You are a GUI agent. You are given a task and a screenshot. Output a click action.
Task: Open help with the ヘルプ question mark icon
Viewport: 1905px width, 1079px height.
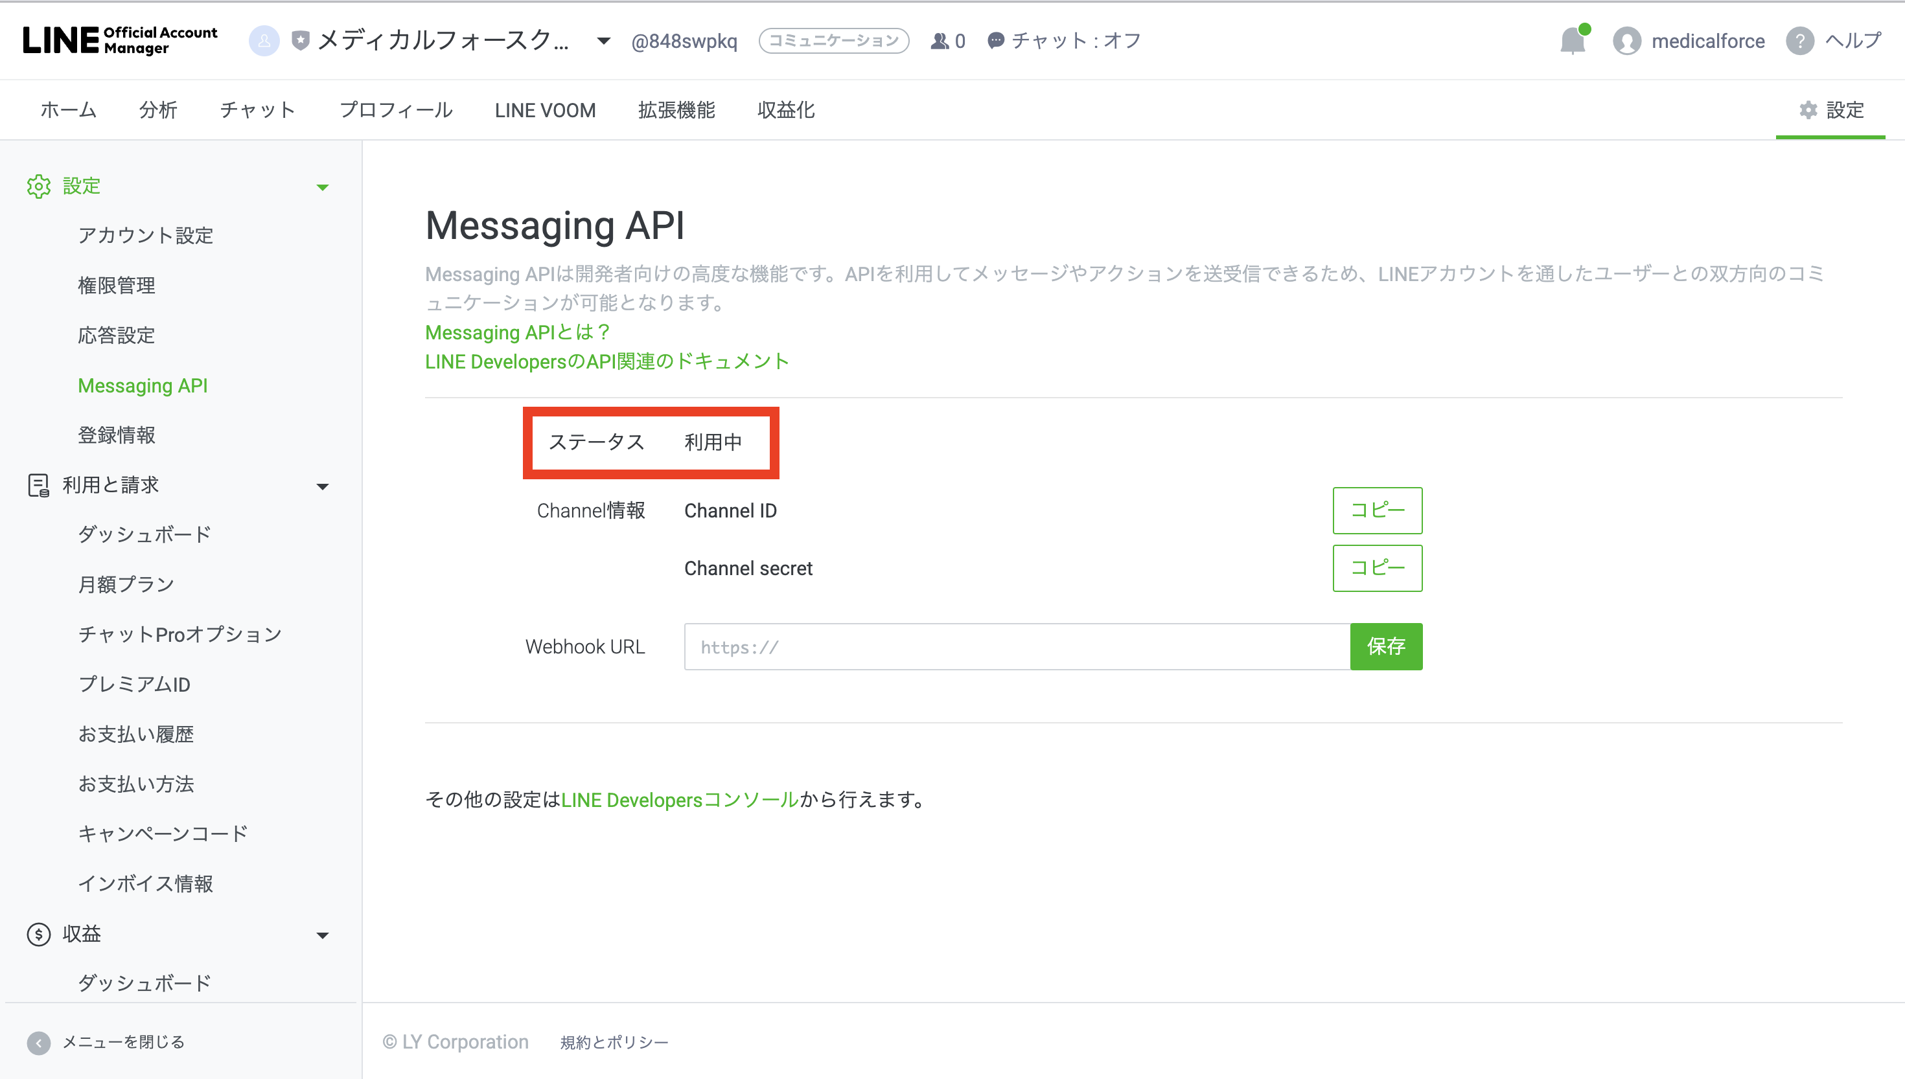point(1801,41)
